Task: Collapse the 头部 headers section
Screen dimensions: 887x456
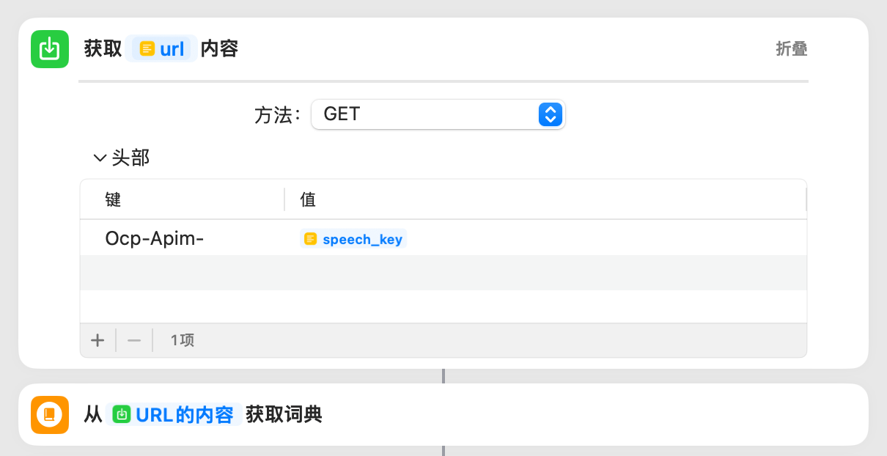Action: [100, 158]
